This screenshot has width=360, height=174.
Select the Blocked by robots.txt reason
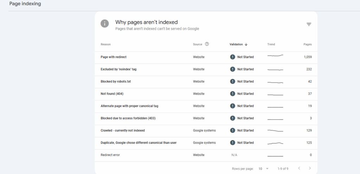point(116,82)
